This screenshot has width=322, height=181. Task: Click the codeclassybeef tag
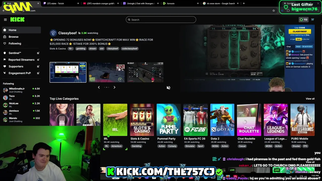click(130, 49)
